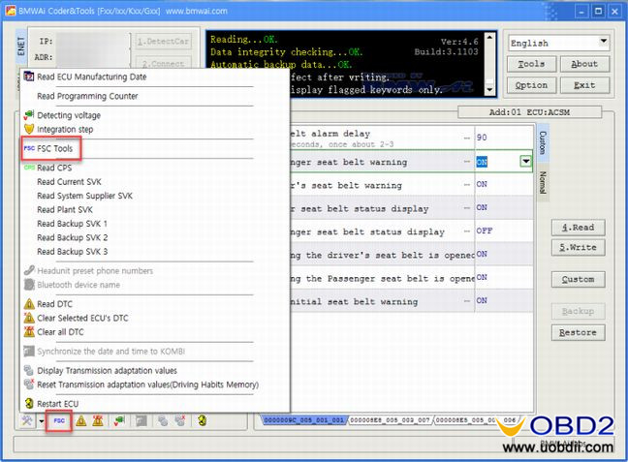Click the ADR field
Viewport: 628px width, 462px height.
point(92,57)
